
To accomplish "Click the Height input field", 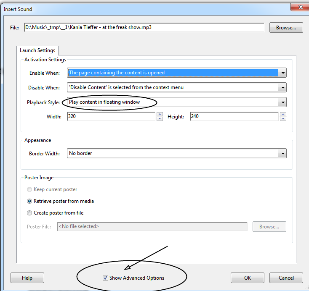I will pyautogui.click(x=234, y=116).
